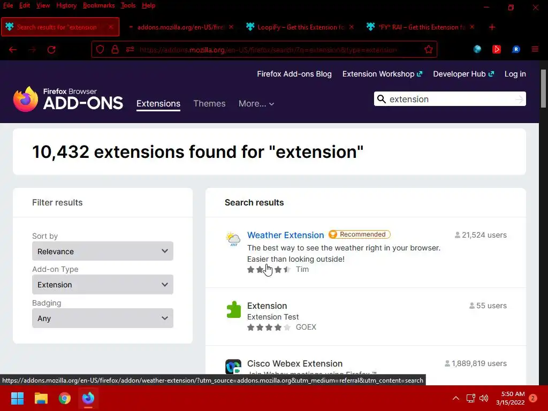Click the Firefox Add-ons logo

point(68,99)
